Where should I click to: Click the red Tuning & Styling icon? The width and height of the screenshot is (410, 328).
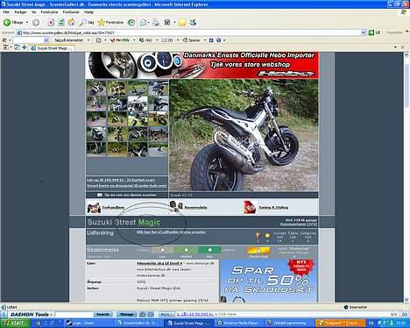[x=251, y=207]
